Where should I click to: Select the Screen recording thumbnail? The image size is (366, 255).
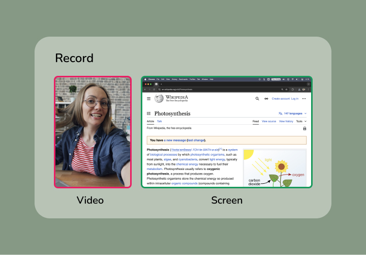point(226,132)
